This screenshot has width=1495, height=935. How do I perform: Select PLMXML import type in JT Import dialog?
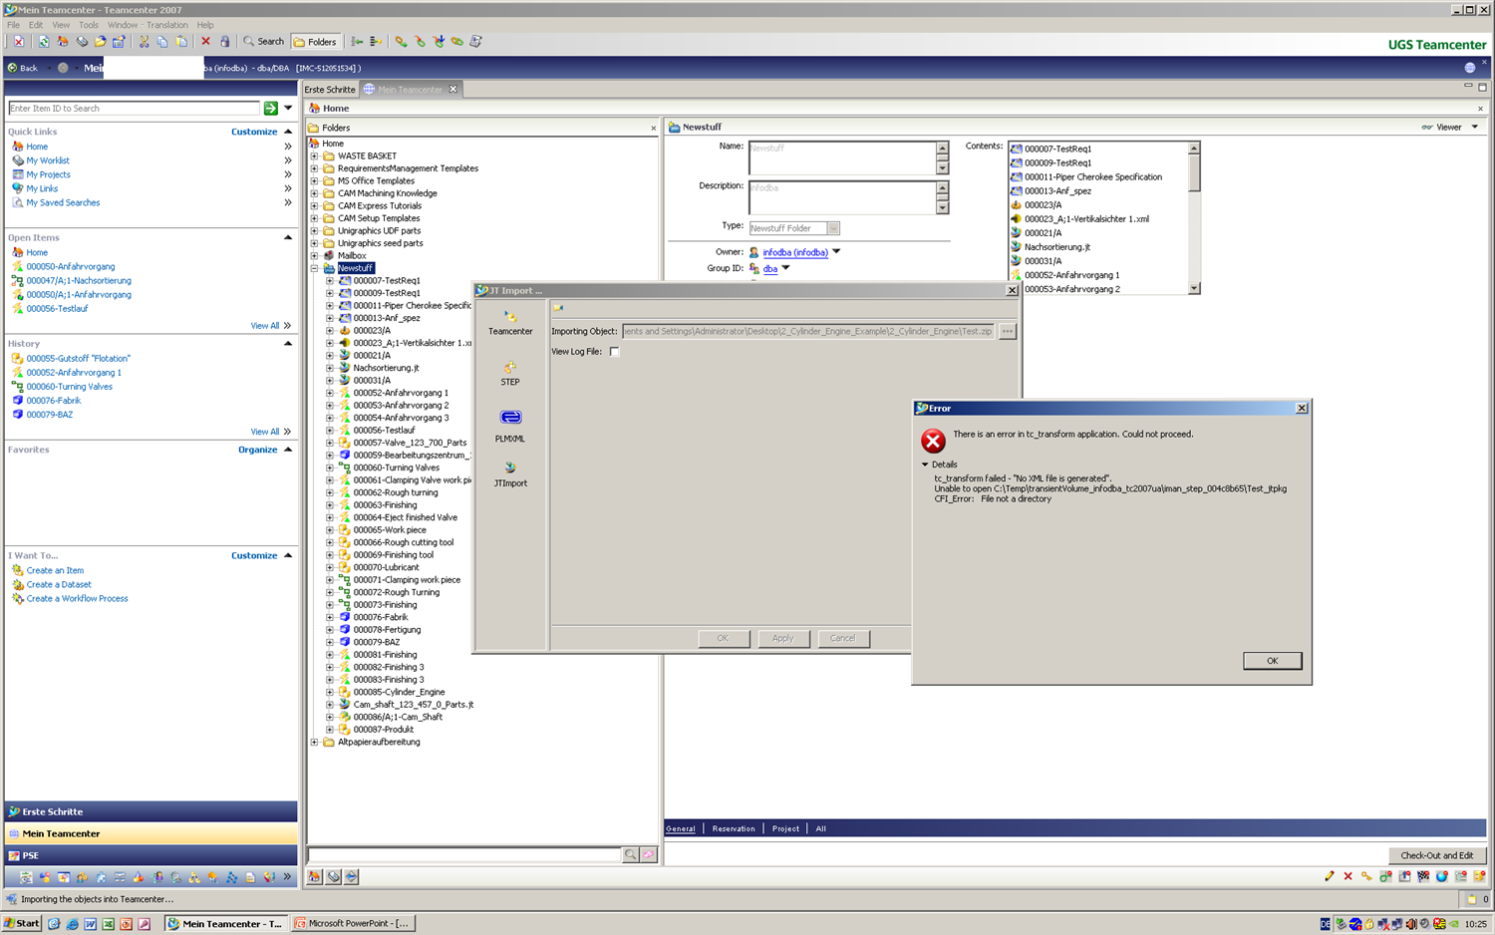coord(510,425)
